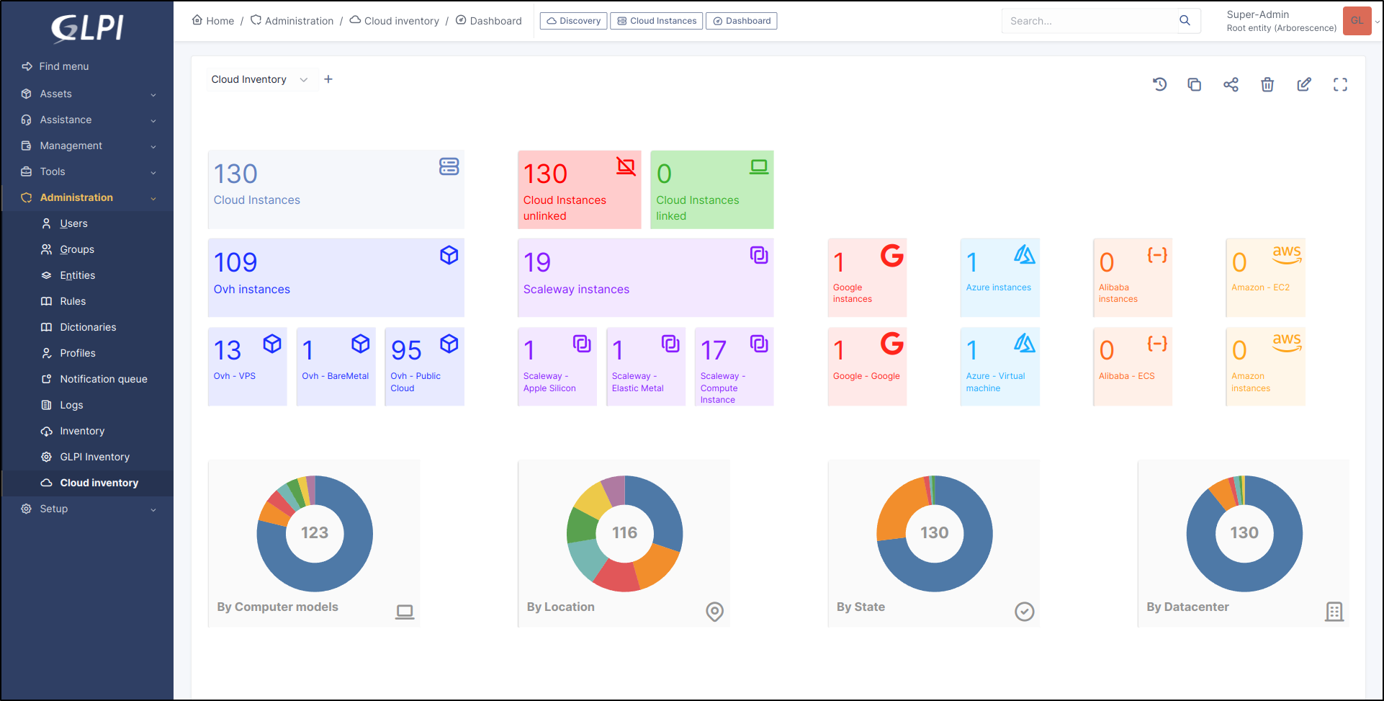Click the By Location donut chart

(624, 534)
